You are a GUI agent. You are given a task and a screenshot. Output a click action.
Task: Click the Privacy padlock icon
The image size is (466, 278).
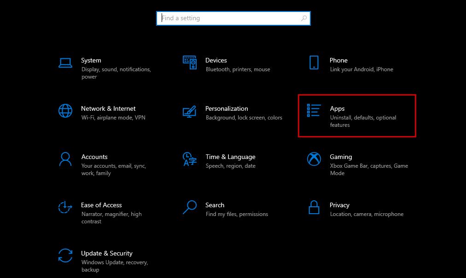tap(314, 207)
